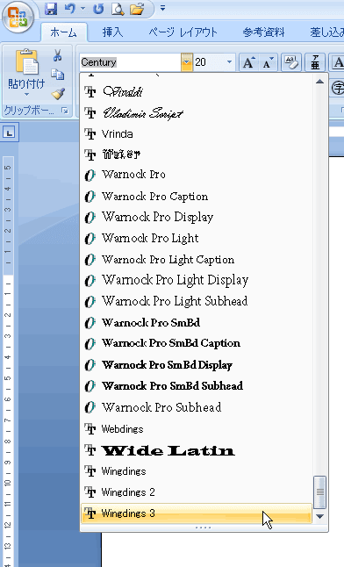This screenshot has height=567, width=344.
Task: Cut the selection with scissors icon
Action: (x=58, y=55)
